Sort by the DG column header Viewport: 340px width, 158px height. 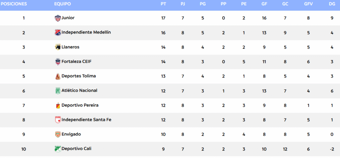[332, 4]
